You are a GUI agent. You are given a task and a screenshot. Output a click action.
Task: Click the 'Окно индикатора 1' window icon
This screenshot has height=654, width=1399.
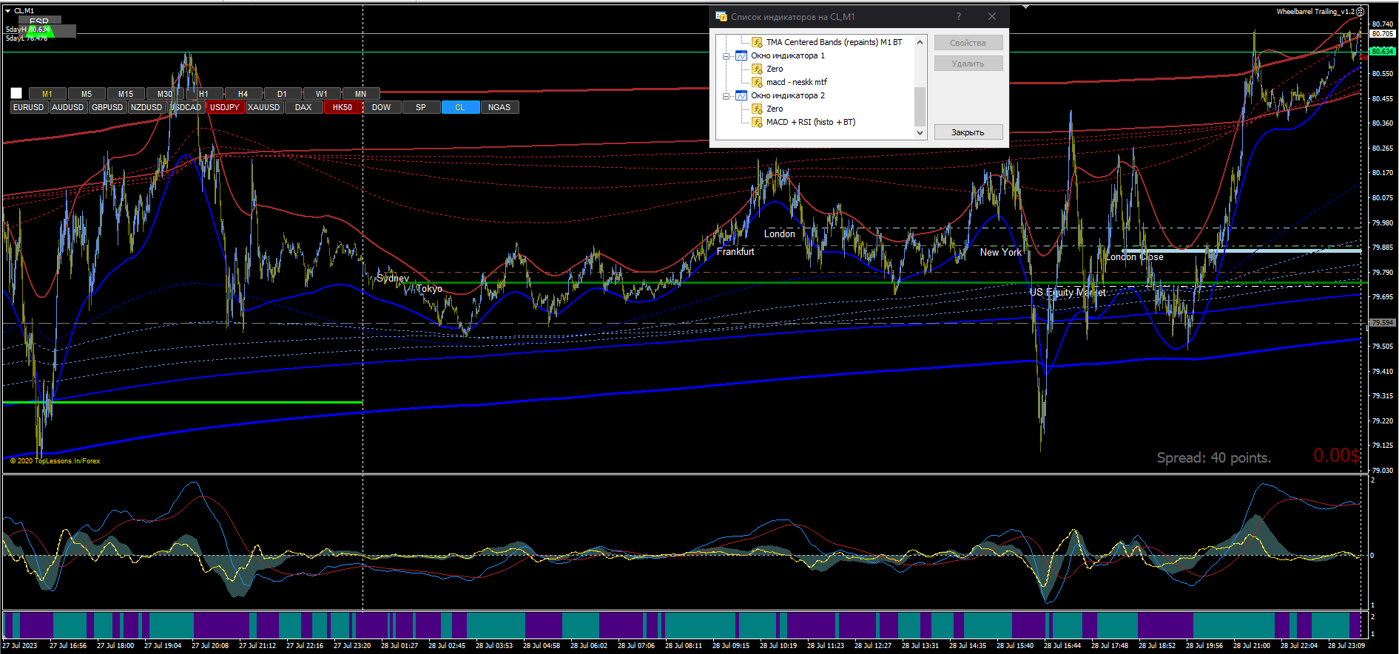[741, 55]
